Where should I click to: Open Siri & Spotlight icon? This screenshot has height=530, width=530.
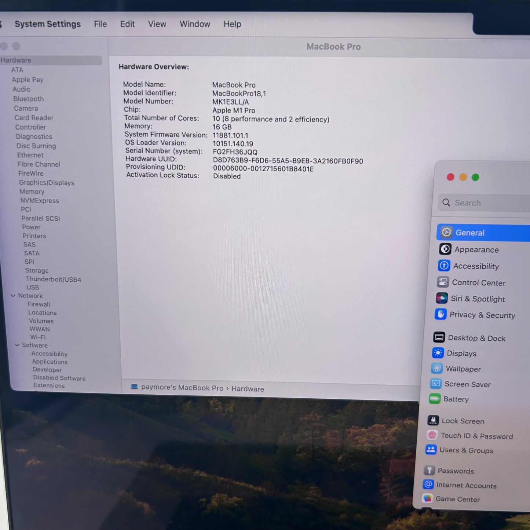point(442,298)
